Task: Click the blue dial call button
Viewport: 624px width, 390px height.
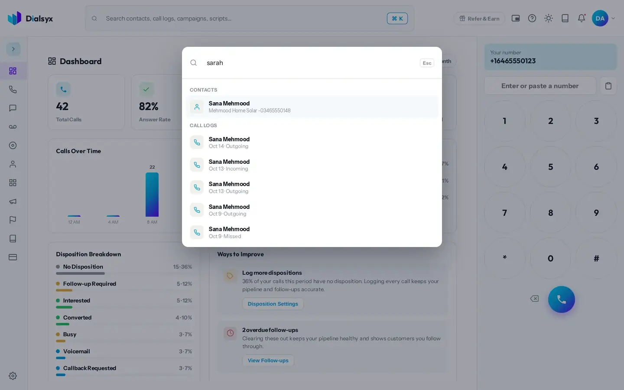Action: [561, 299]
